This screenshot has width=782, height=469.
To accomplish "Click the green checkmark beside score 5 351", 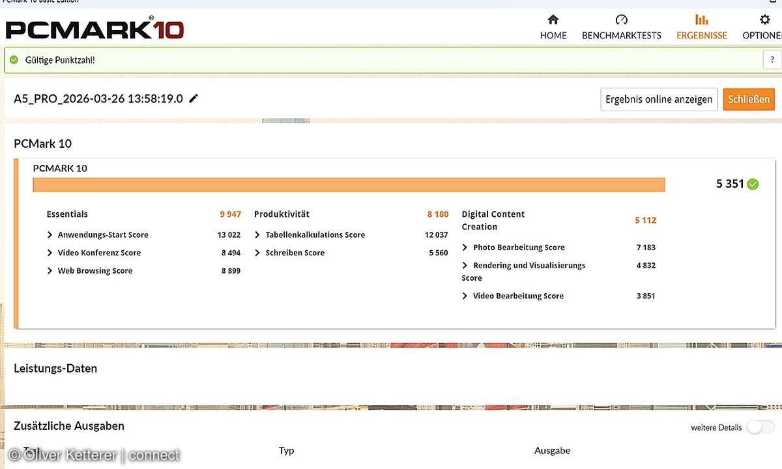I will [753, 184].
